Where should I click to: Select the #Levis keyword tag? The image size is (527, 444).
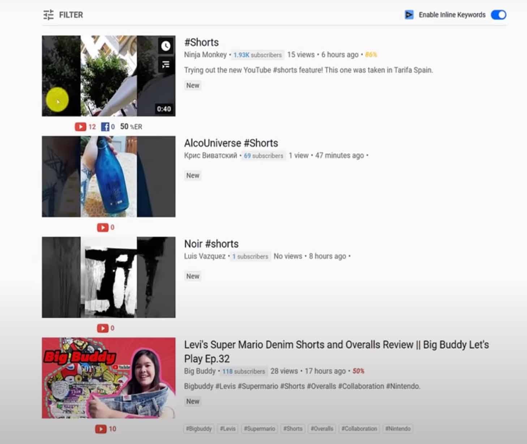228,429
